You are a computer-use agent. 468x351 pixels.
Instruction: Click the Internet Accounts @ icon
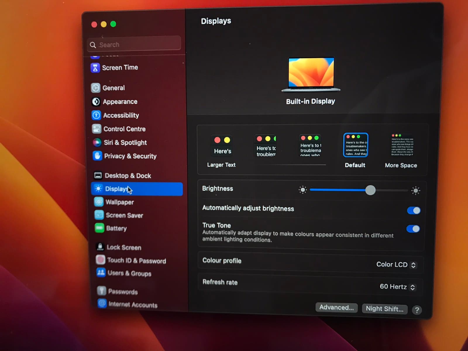pos(102,303)
